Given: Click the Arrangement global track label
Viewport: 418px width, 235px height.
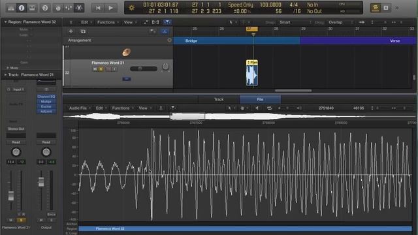Looking at the screenshot, I should (x=80, y=40).
